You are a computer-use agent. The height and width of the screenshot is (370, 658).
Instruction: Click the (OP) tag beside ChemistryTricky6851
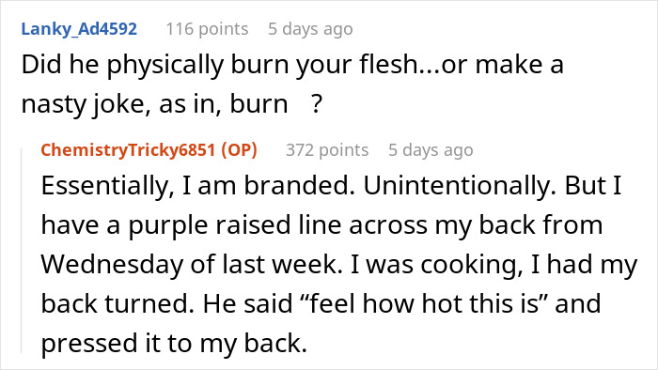tap(239, 149)
